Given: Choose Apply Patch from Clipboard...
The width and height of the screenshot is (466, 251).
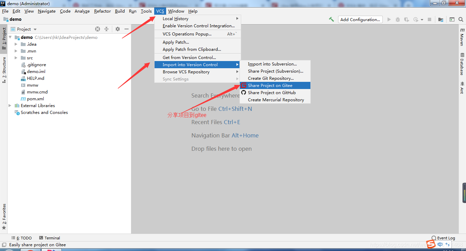Looking at the screenshot, I should 198,49.
